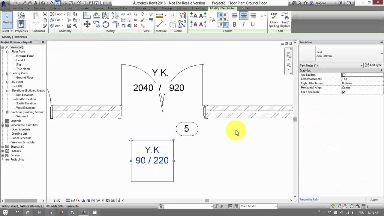
Task: Open the Properties help link
Action: point(309,199)
